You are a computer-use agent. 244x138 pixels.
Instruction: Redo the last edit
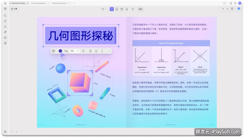point(227,9)
